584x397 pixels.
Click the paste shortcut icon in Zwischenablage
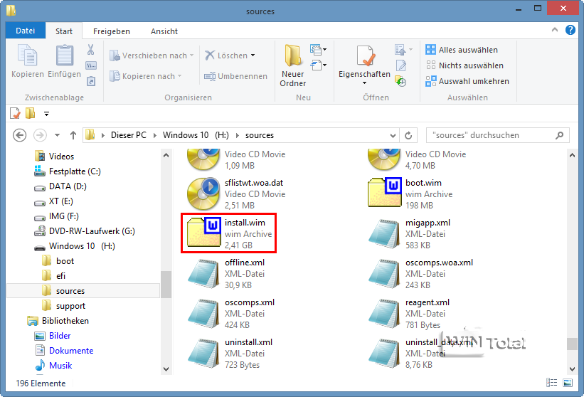coord(91,81)
